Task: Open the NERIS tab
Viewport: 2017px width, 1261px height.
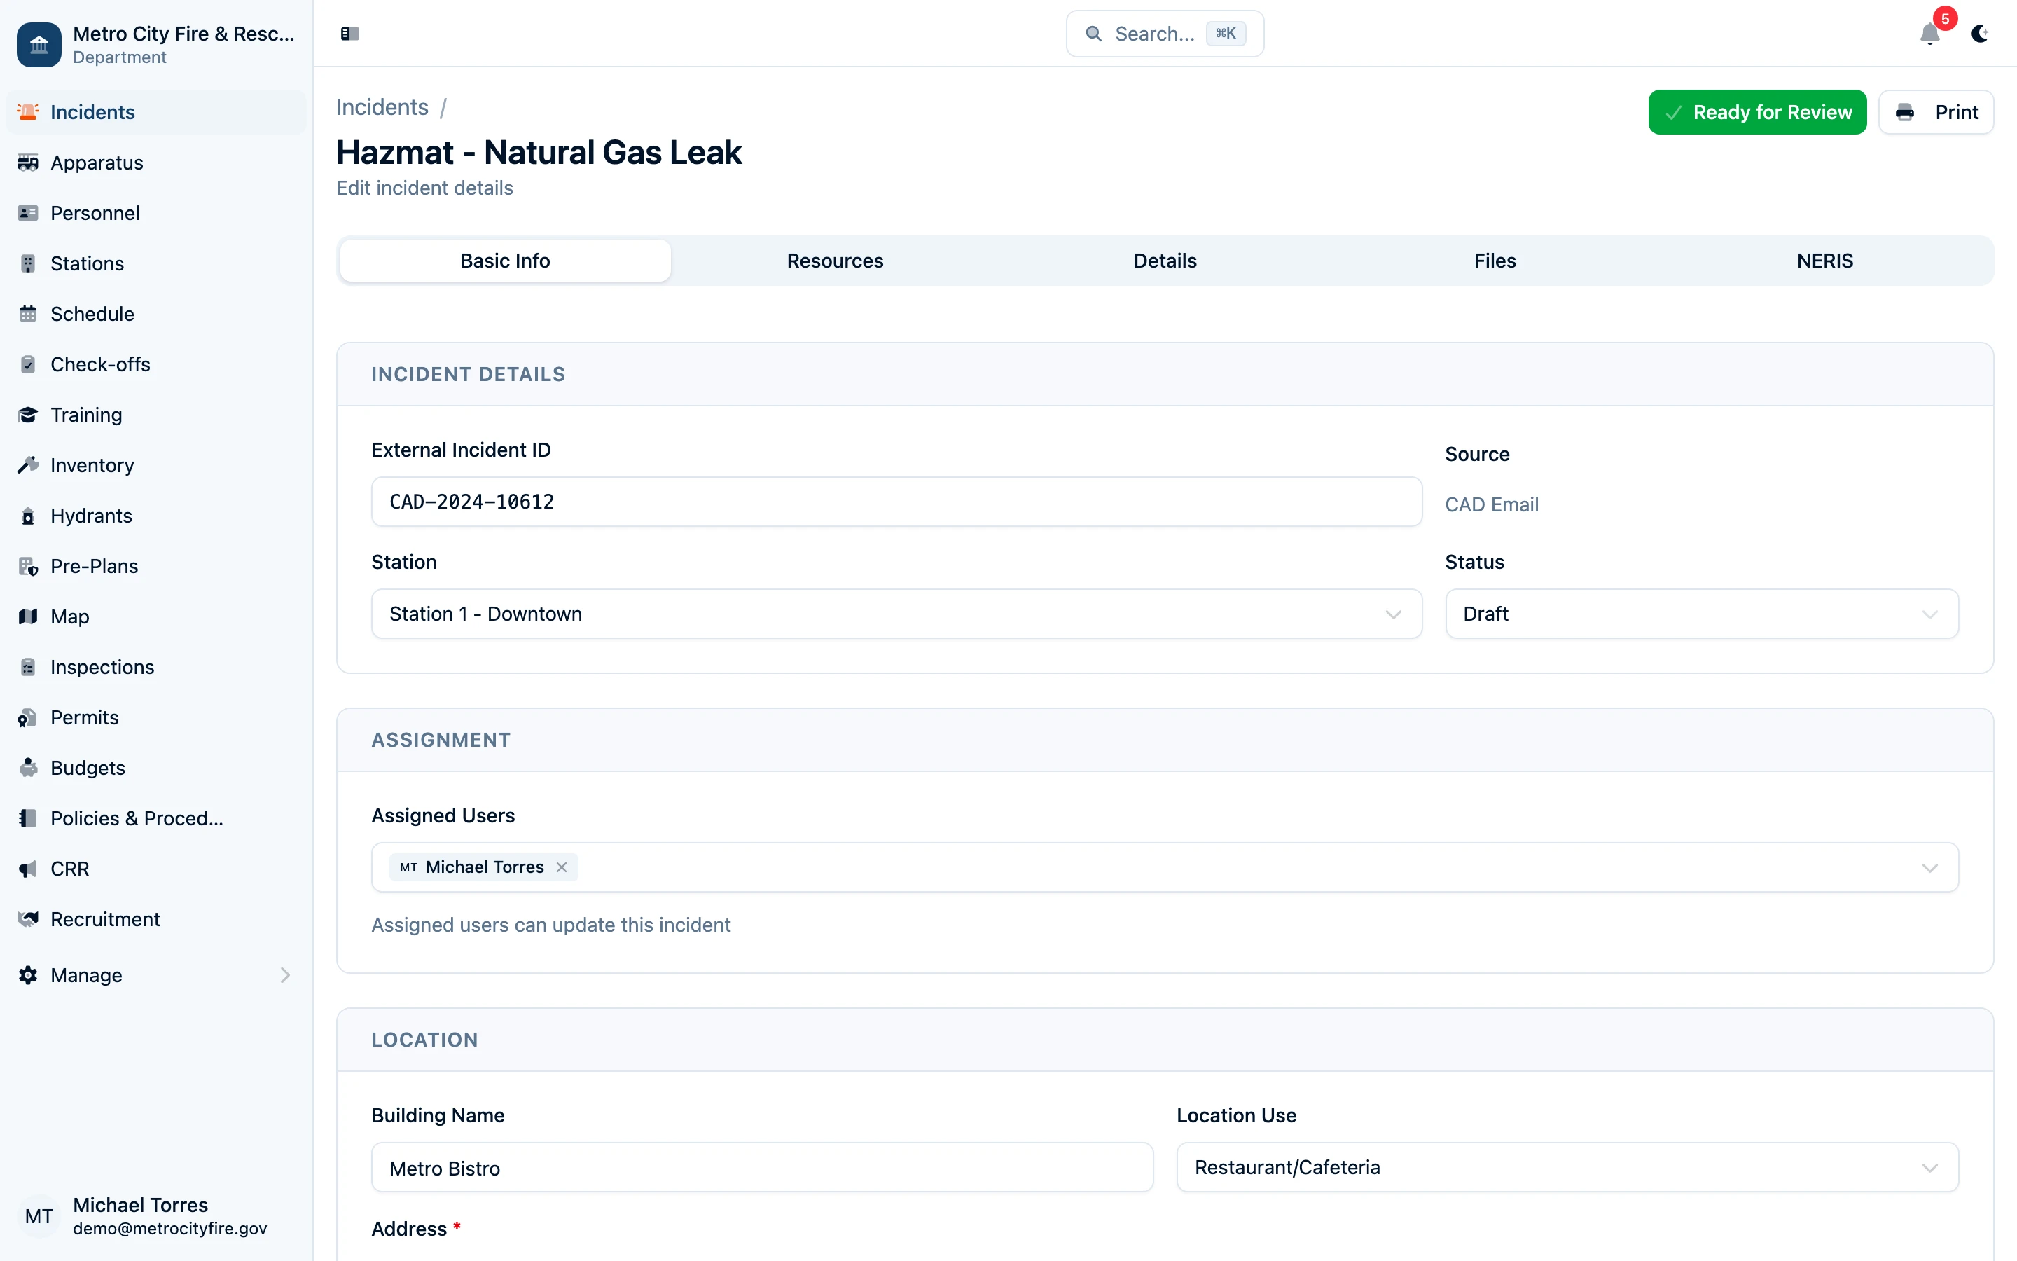Action: click(x=1824, y=260)
